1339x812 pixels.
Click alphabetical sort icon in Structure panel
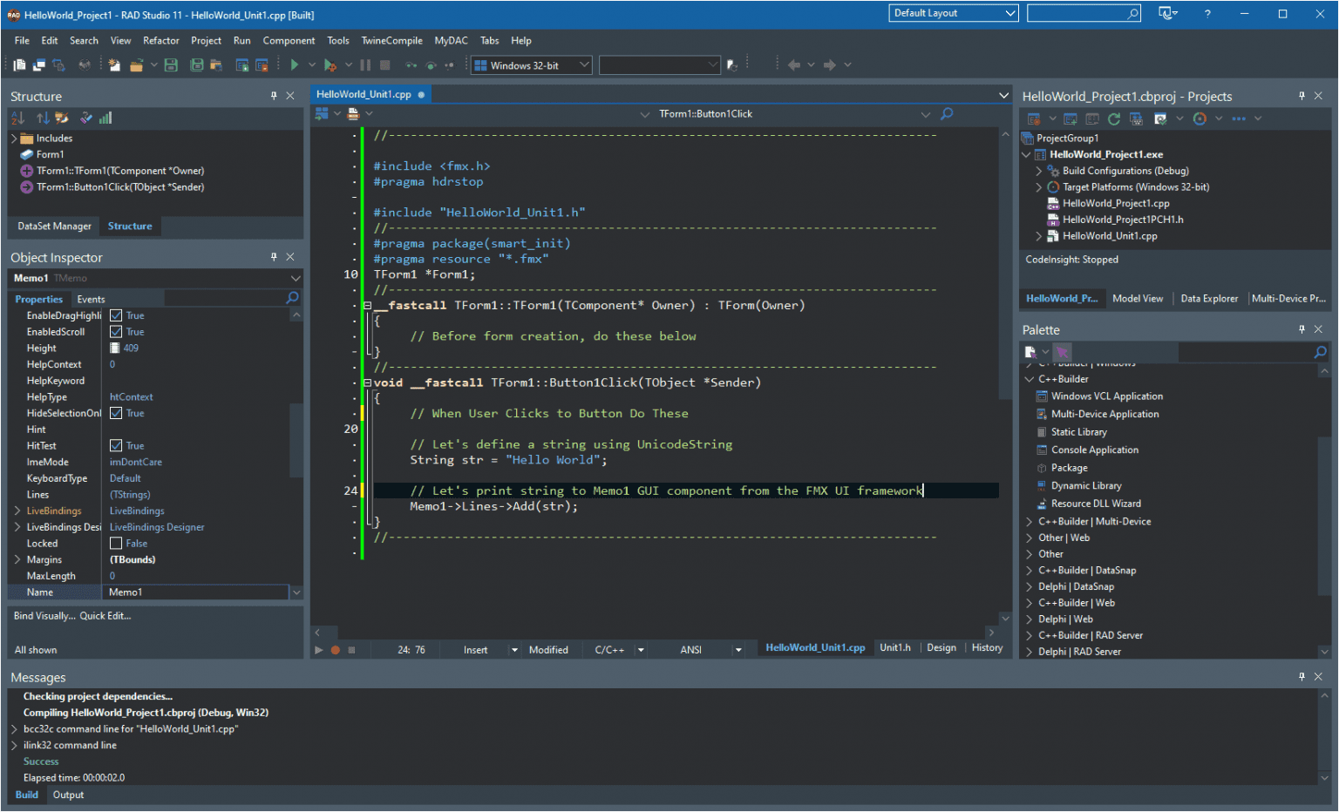[x=17, y=118]
